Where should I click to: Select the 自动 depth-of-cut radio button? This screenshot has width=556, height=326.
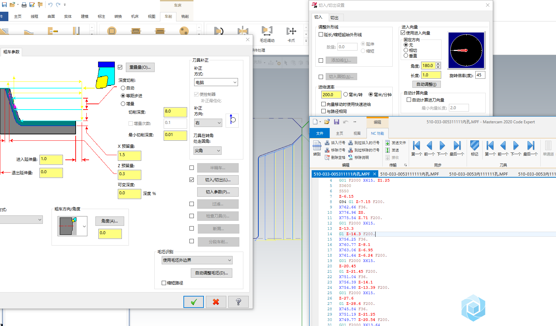pyautogui.click(x=123, y=88)
